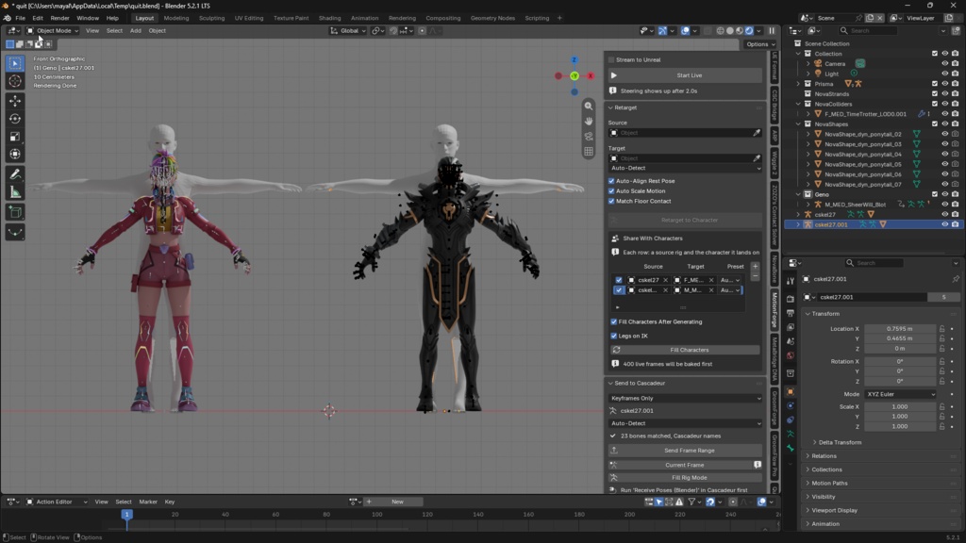Select the Select Box tool in the toolbar
This screenshot has height=543, width=966.
coord(15,63)
